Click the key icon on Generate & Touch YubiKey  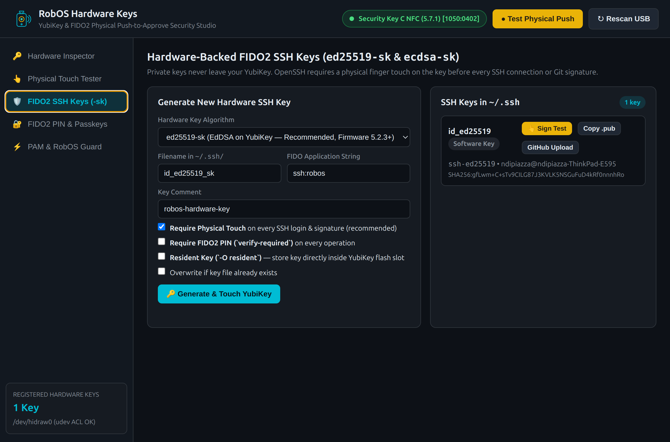click(x=171, y=294)
